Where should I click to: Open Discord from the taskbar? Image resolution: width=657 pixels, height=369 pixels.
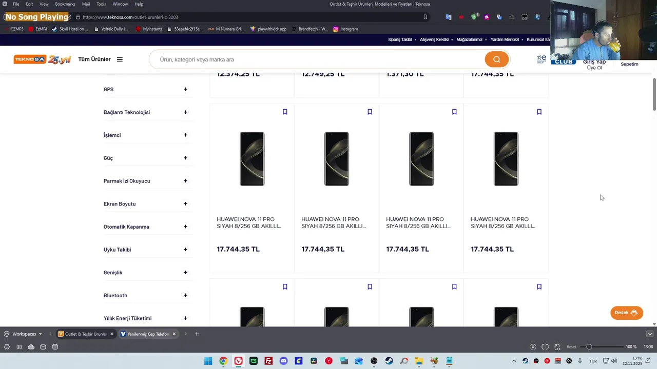click(x=283, y=361)
